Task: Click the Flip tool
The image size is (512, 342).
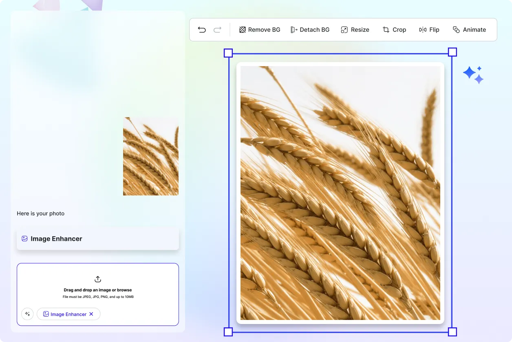Action: [429, 30]
